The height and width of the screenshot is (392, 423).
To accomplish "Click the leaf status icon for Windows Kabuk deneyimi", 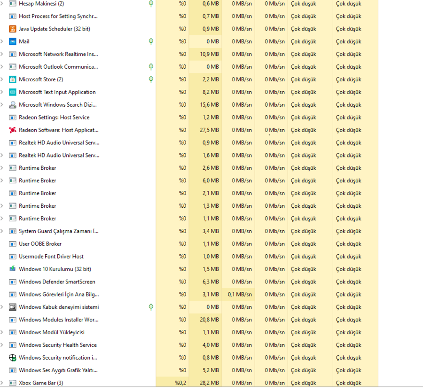I will pyautogui.click(x=151, y=307).
